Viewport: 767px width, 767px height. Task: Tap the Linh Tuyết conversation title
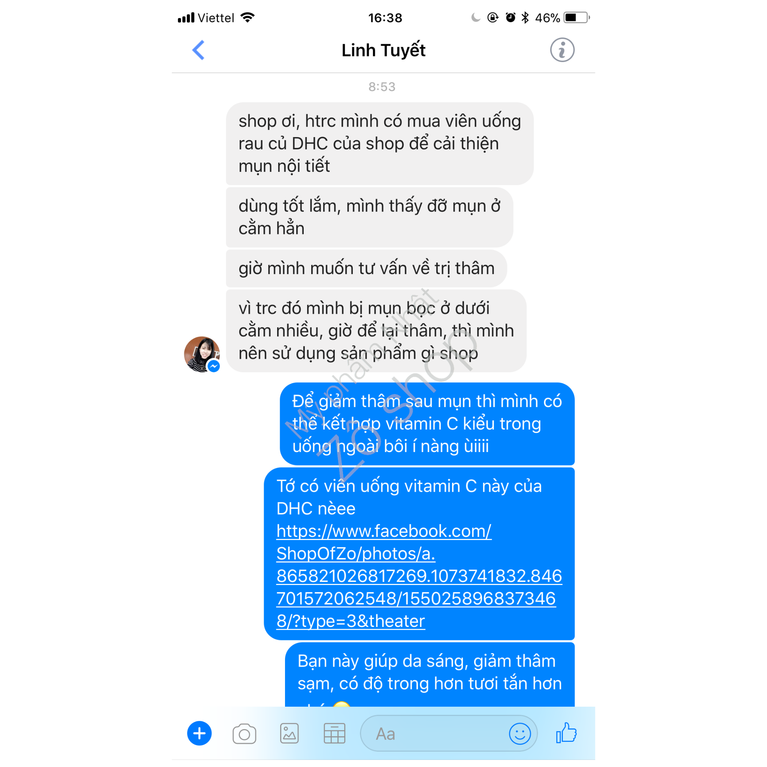pyautogui.click(x=383, y=51)
